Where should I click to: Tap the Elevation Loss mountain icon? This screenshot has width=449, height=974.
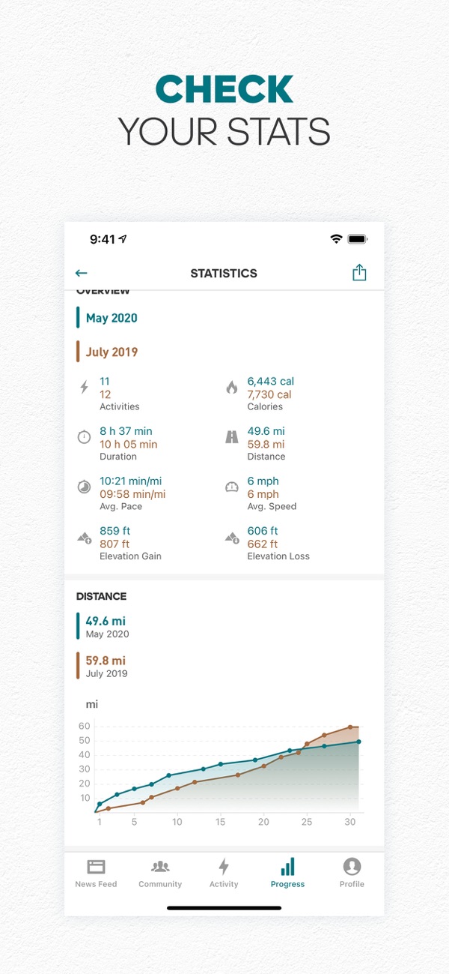[231, 538]
